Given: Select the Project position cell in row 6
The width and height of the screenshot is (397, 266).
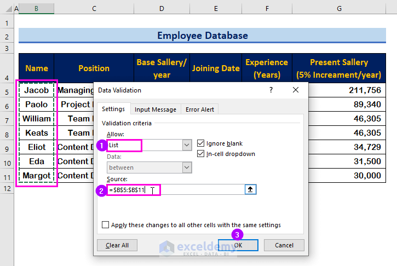Looking at the screenshot, I should pos(74,105).
